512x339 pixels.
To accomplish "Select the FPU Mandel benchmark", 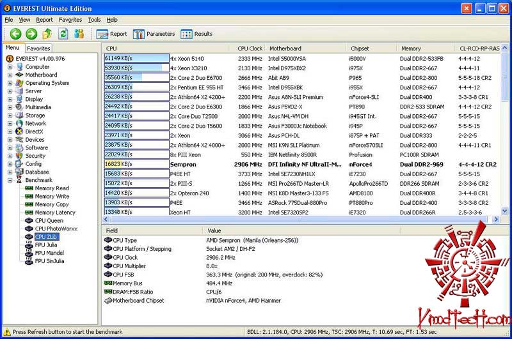I will (x=49, y=253).
